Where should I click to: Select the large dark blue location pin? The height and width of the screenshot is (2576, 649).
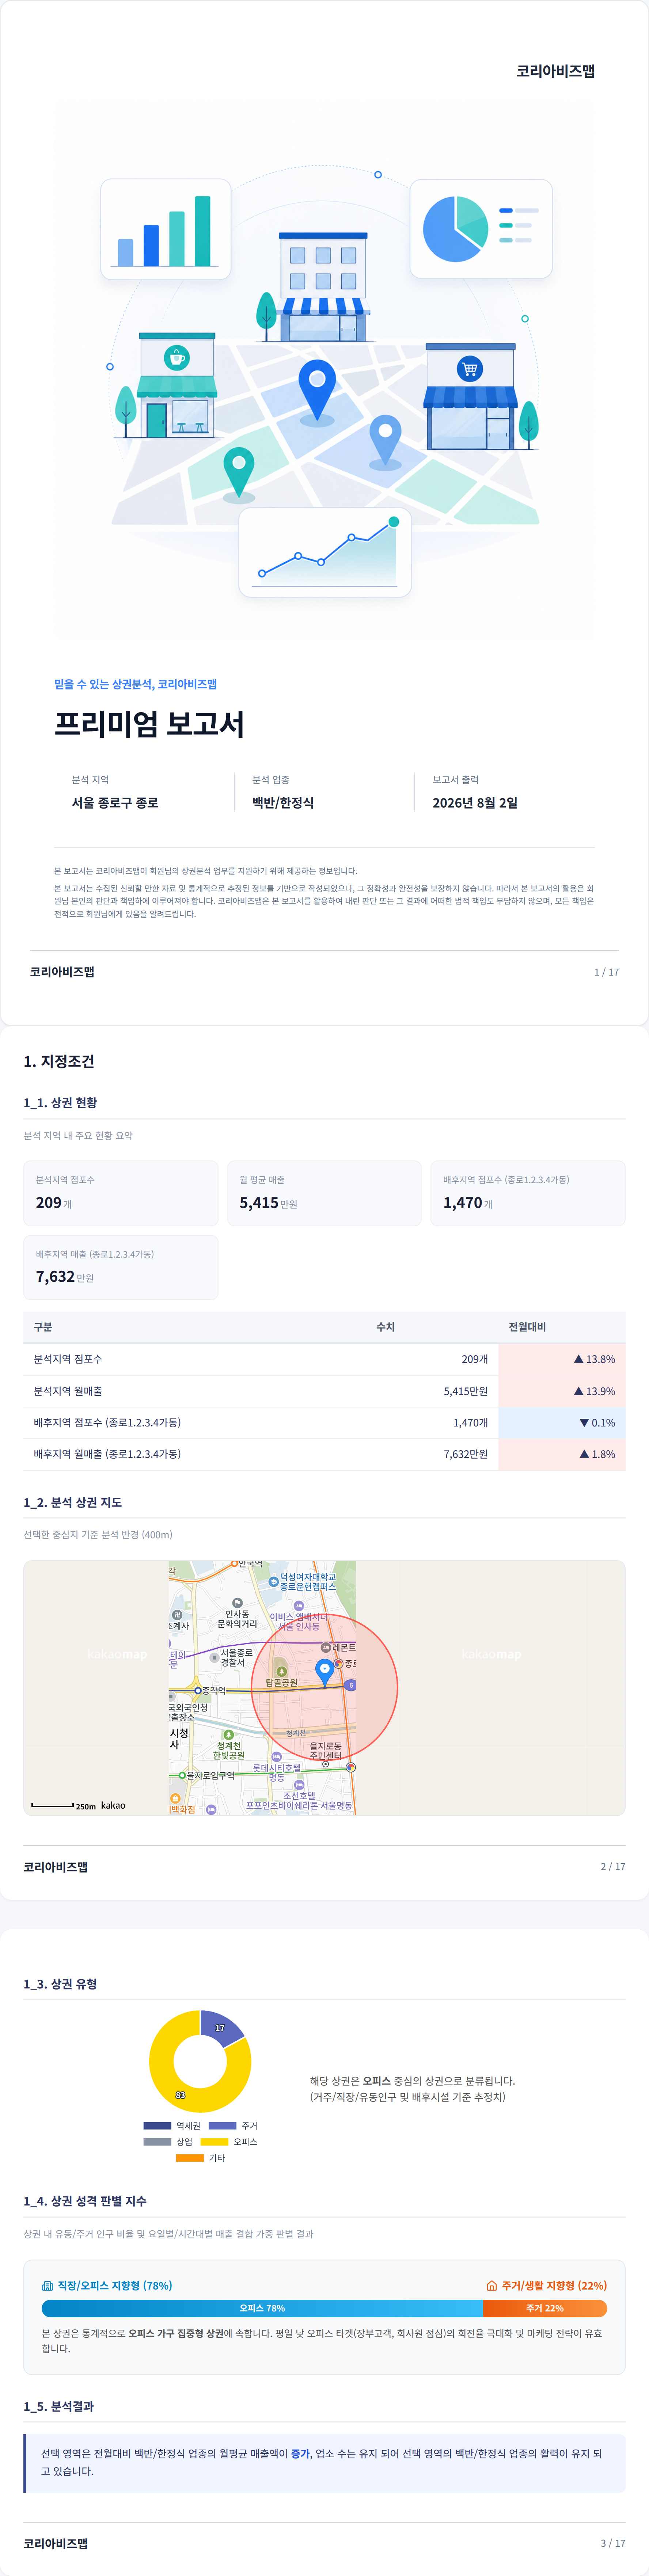click(x=317, y=390)
